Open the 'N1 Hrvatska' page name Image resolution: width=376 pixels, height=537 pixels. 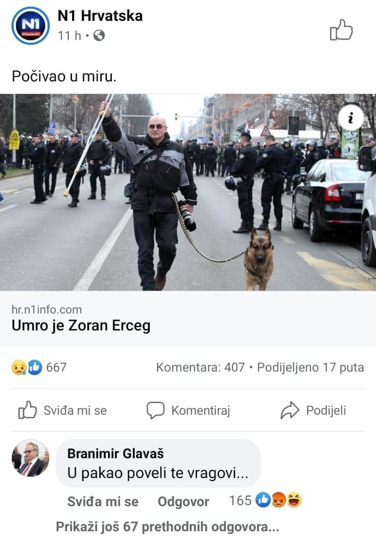click(100, 16)
